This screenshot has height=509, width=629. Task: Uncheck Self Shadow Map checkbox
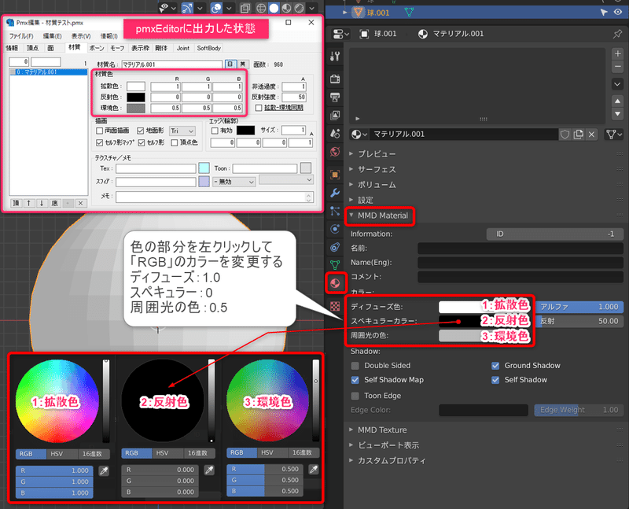click(355, 380)
